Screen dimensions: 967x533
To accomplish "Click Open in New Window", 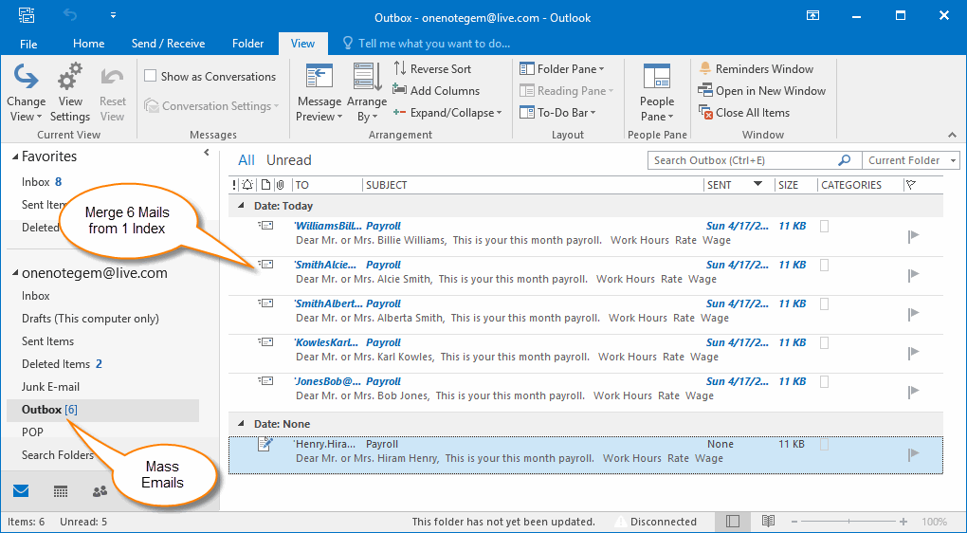I will pyautogui.click(x=761, y=91).
